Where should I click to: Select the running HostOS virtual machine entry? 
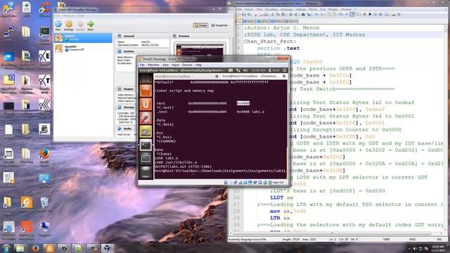(83, 37)
